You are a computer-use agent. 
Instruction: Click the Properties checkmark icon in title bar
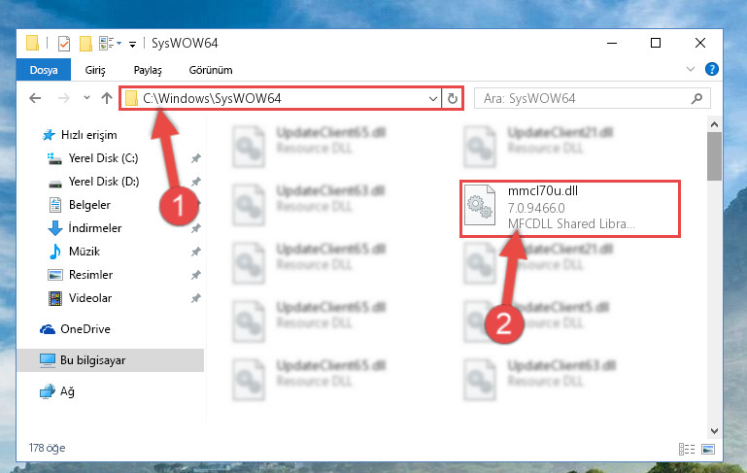(64, 44)
